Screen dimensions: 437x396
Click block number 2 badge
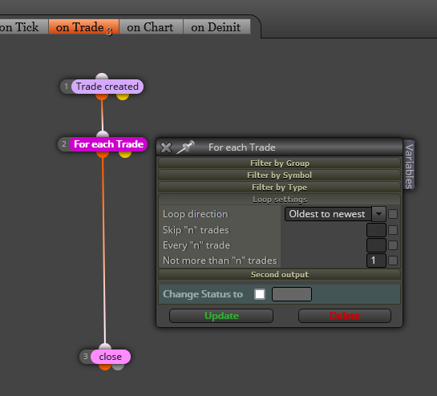click(x=64, y=144)
